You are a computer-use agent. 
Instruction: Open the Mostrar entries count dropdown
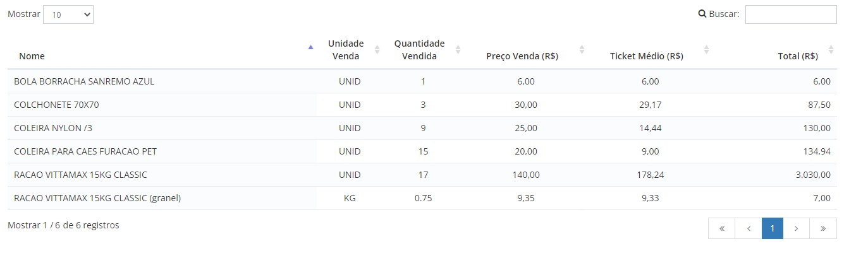(x=68, y=15)
